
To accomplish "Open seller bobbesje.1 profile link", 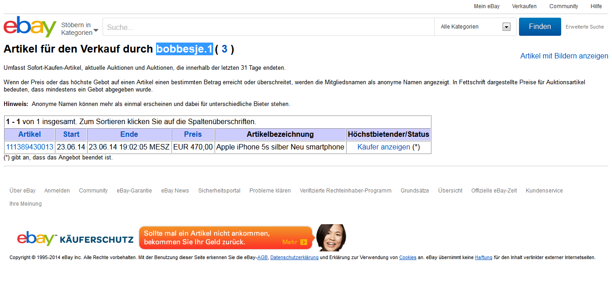I will click(x=185, y=49).
